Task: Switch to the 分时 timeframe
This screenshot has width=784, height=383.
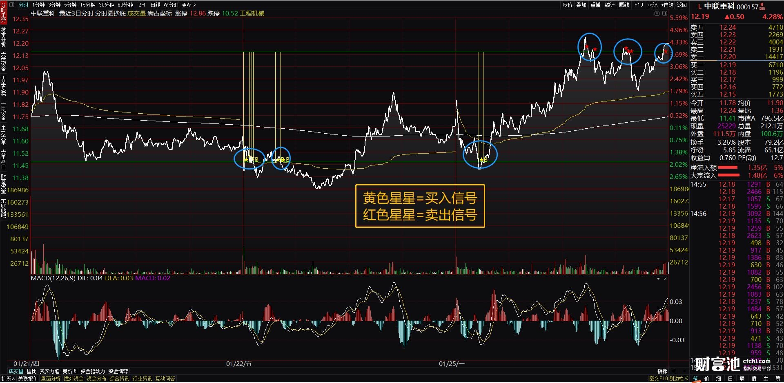Action: click(x=24, y=5)
